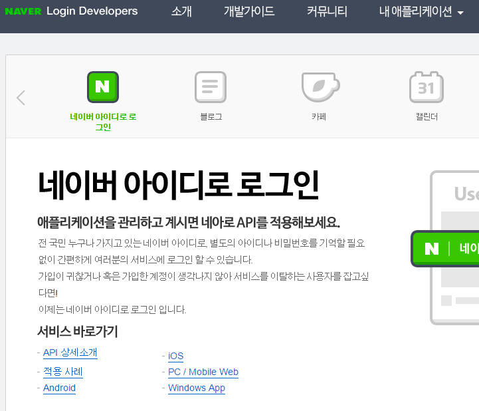
Task: Click the large 네이버 아이디로 로그인 heading
Action: coord(178,185)
